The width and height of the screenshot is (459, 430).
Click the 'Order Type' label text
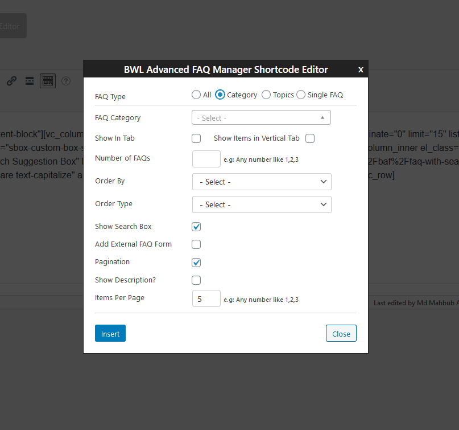(114, 204)
